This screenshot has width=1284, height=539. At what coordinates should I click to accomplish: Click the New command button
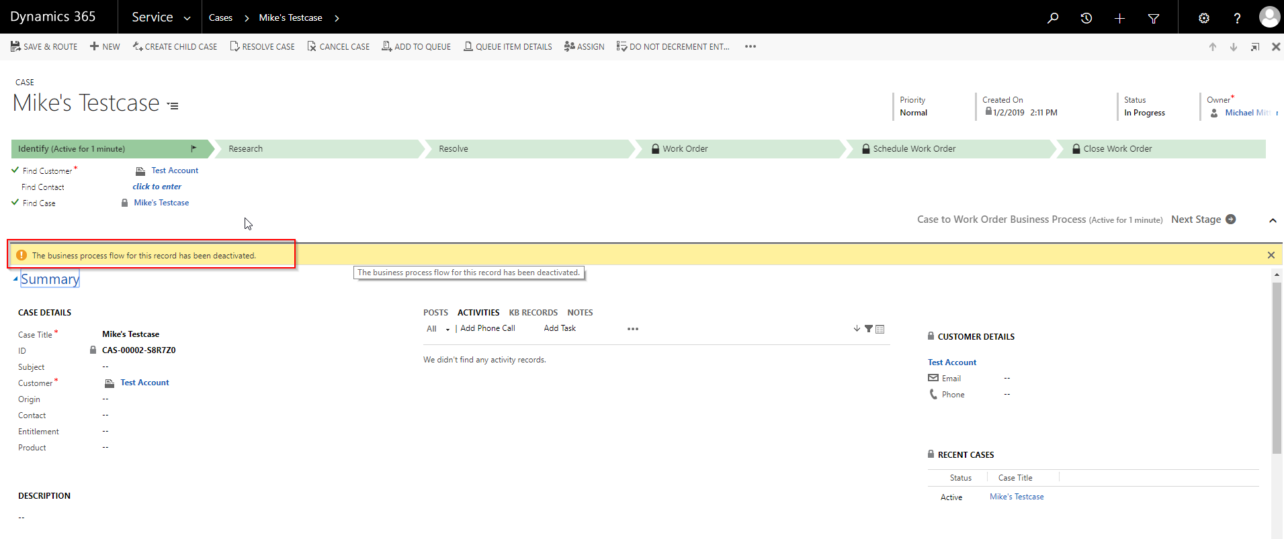tap(105, 46)
